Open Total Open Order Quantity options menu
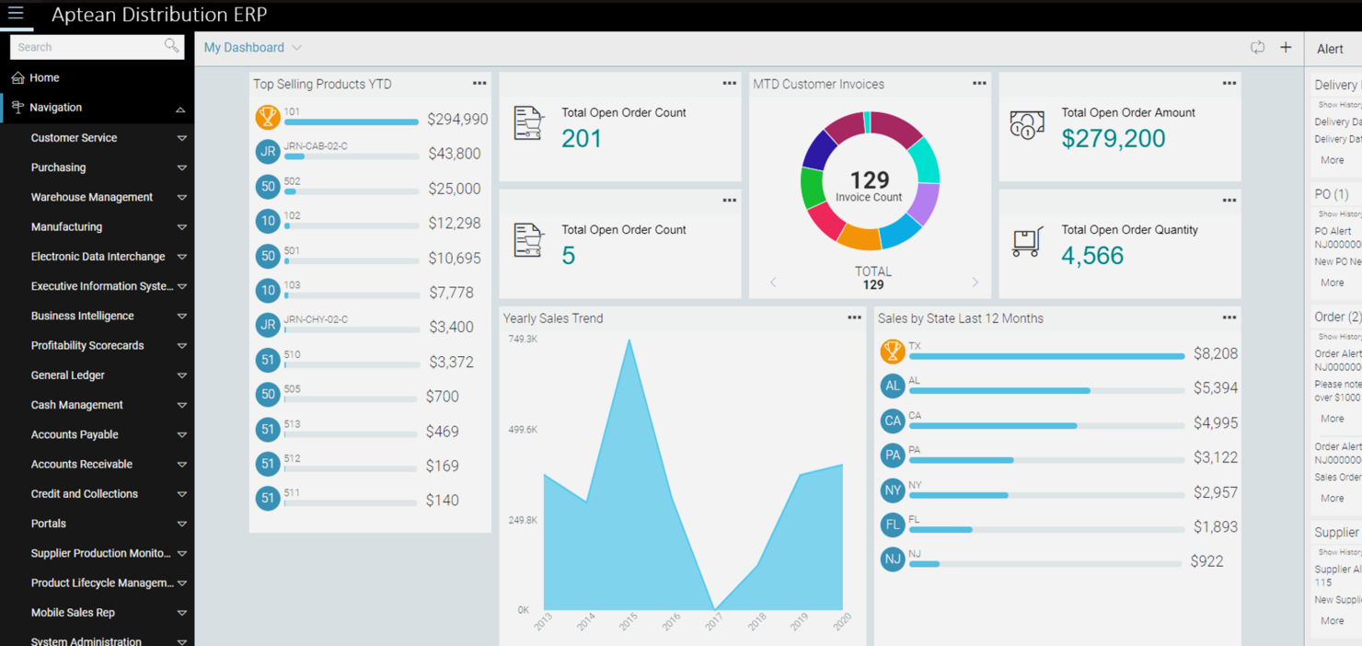Image resolution: width=1362 pixels, height=646 pixels. coord(1229,200)
